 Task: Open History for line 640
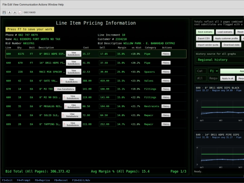click(x=166, y=63)
